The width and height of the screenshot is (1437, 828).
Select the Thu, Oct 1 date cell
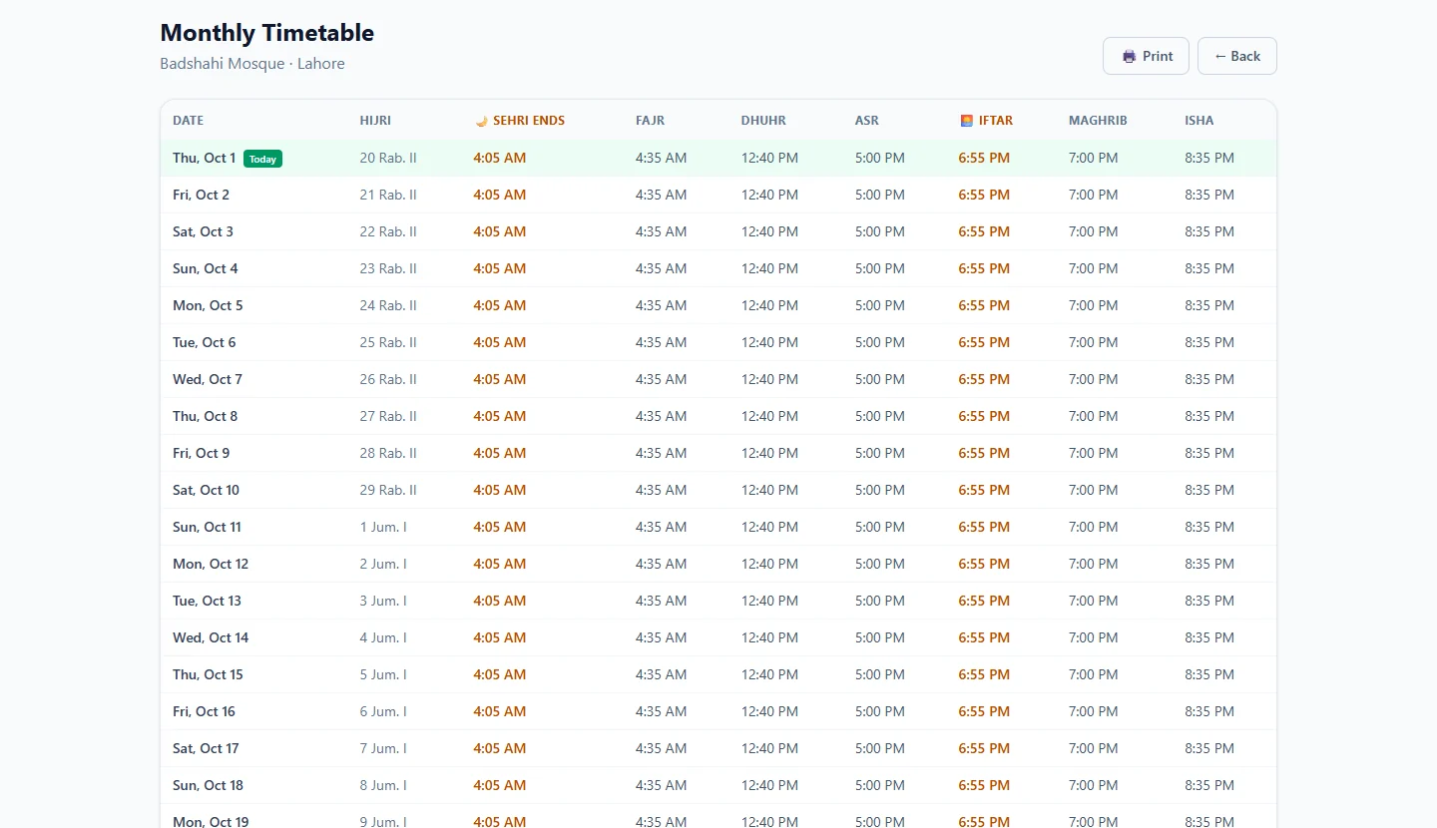tap(205, 158)
